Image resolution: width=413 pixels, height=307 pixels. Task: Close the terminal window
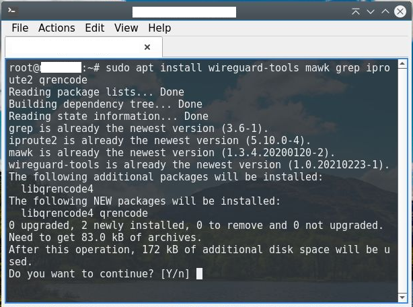coord(402,11)
